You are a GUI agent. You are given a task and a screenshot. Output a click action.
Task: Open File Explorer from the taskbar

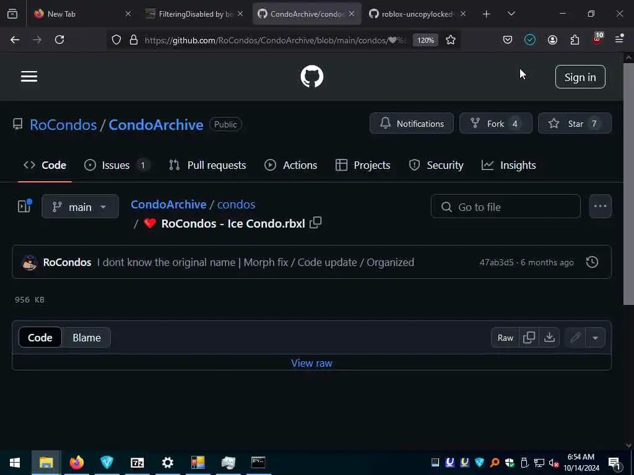click(x=46, y=463)
